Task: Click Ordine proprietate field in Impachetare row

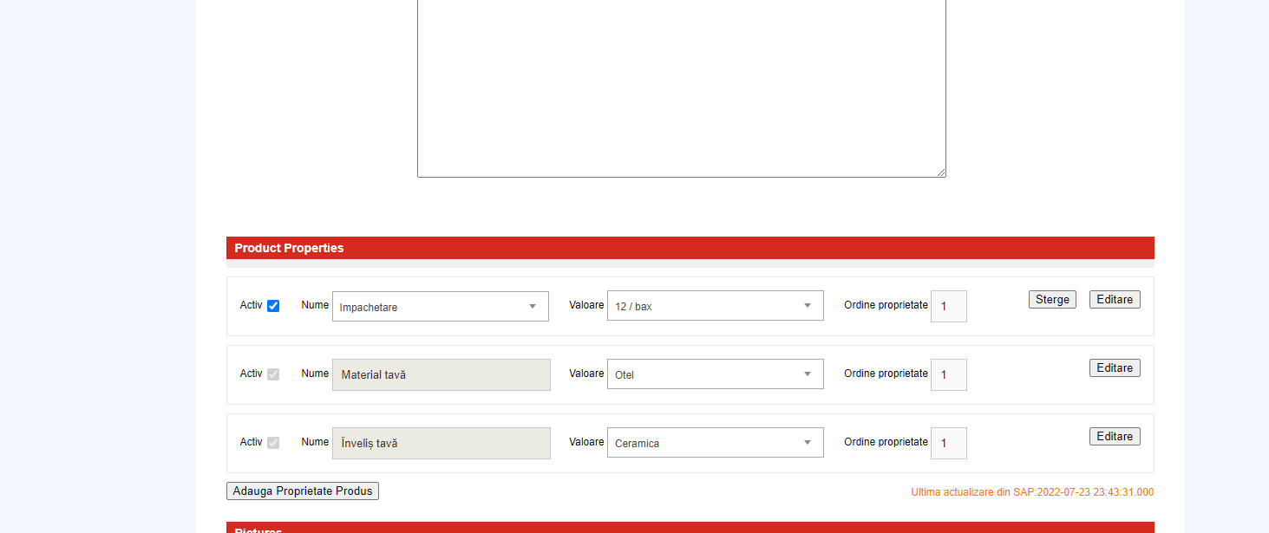Action: click(948, 306)
